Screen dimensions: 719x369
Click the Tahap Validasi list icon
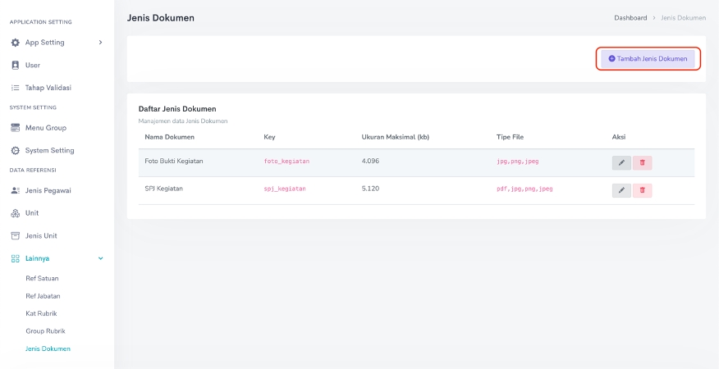[x=15, y=88]
